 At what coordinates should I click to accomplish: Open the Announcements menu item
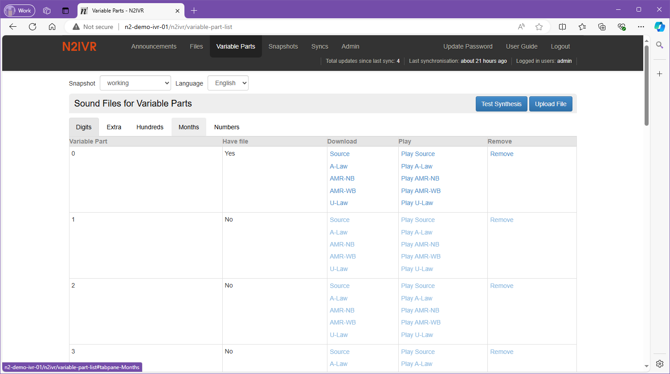click(154, 46)
